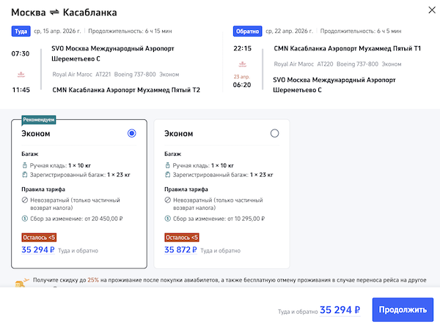Click Royal Air Maroc logo on outbound flight
The width and height of the screenshot is (440, 324).
click(21, 74)
